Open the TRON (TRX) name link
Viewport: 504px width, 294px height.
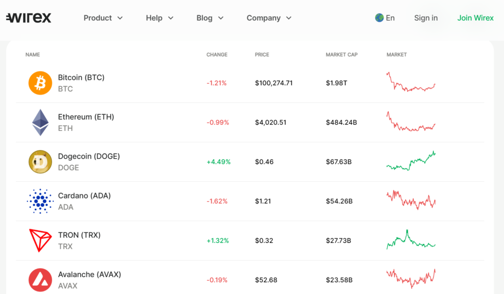pos(79,235)
